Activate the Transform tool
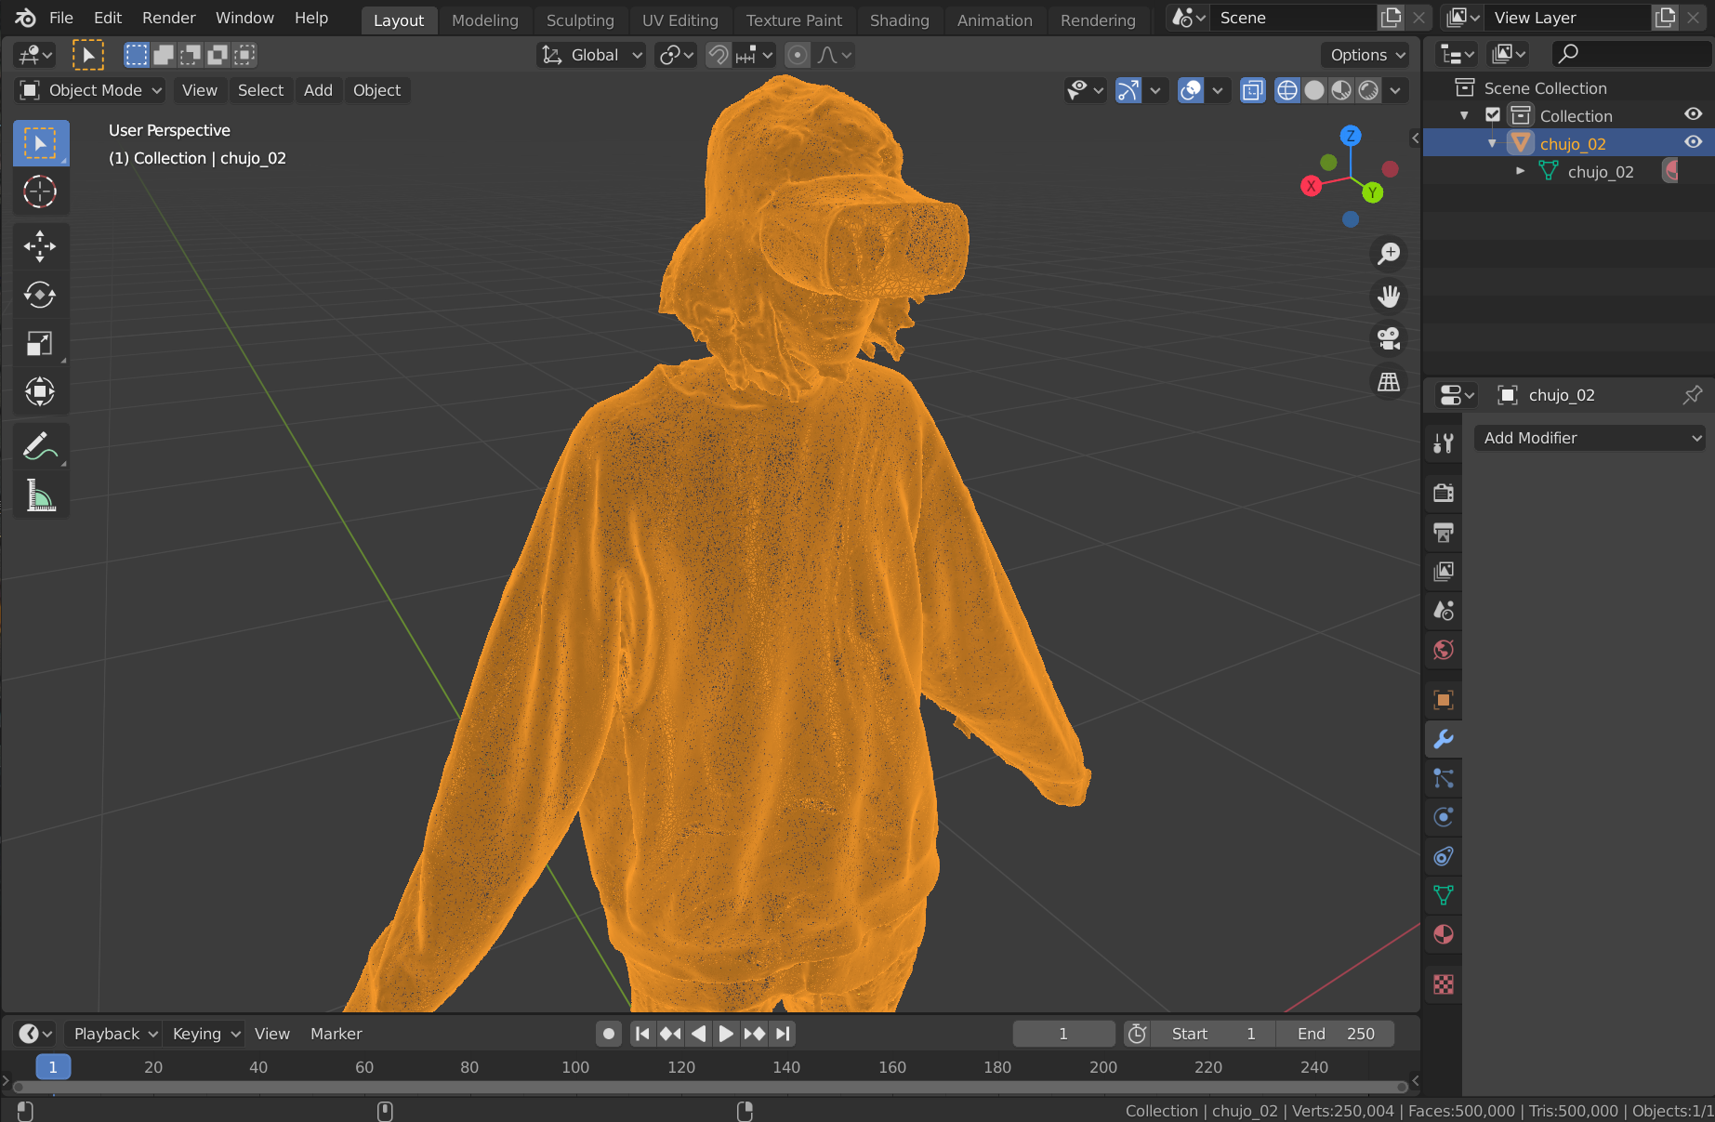Image resolution: width=1715 pixels, height=1122 pixels. pos(40,391)
